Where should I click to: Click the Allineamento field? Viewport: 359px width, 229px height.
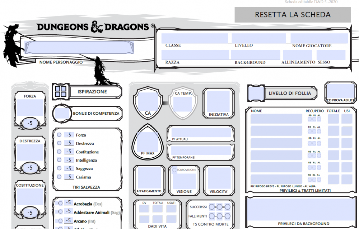(x=297, y=55)
